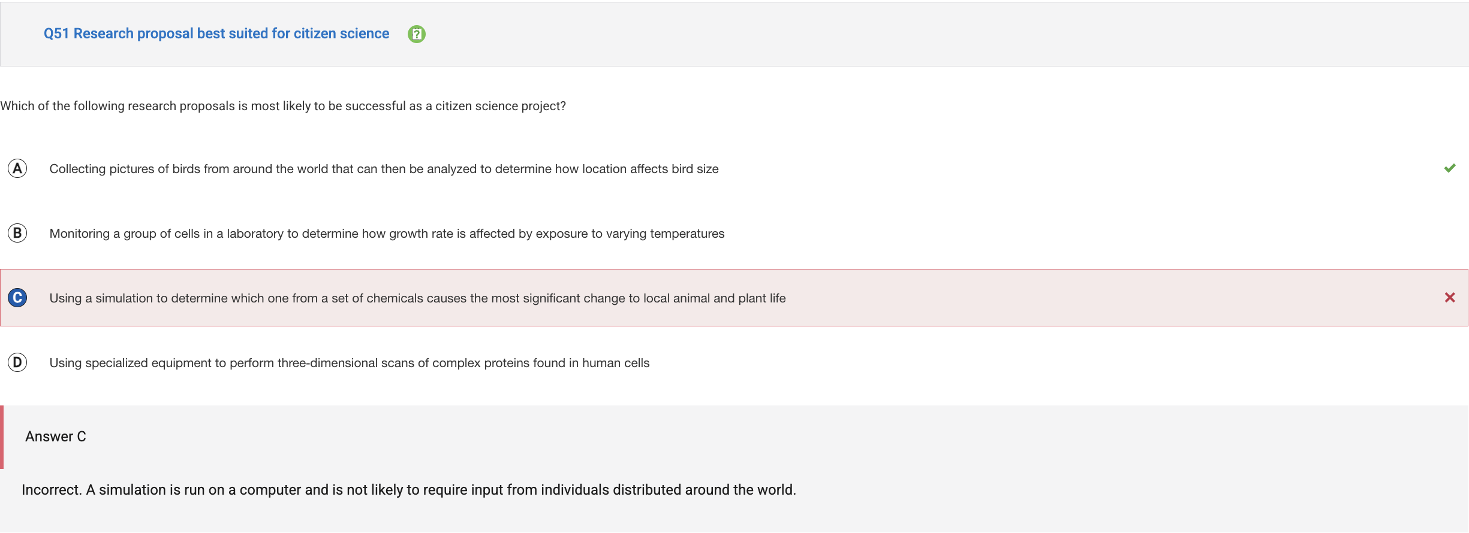The width and height of the screenshot is (1469, 533).
Task: Click the highlighted red row for option C
Action: coord(734,298)
